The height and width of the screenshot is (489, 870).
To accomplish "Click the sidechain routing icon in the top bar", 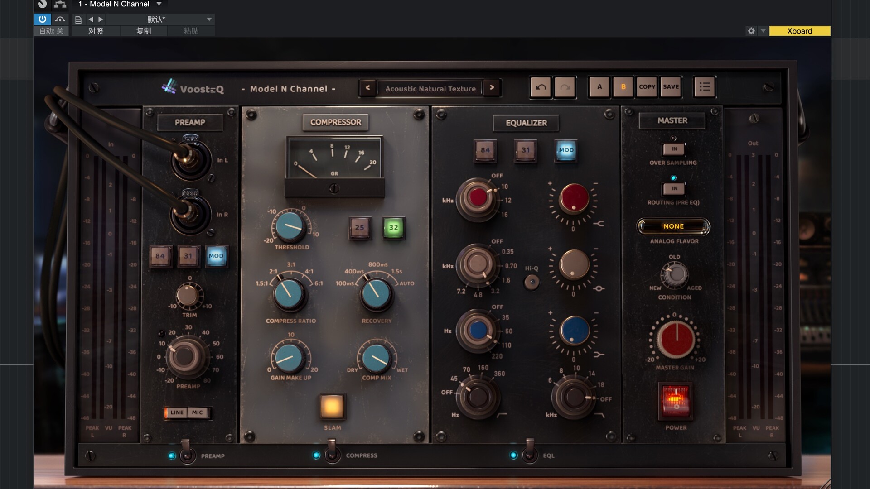I will 60,4.
